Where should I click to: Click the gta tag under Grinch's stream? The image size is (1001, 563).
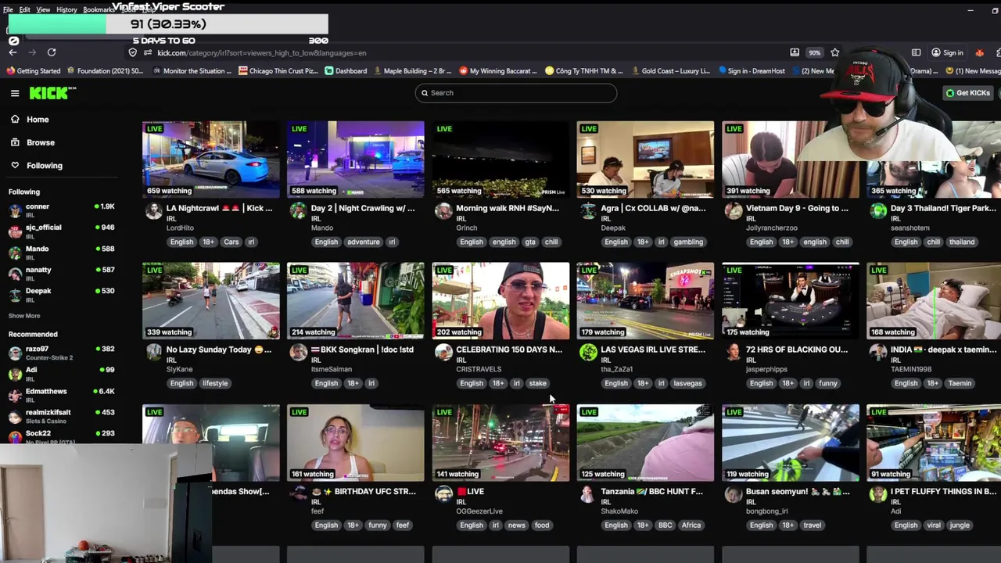[x=530, y=242]
